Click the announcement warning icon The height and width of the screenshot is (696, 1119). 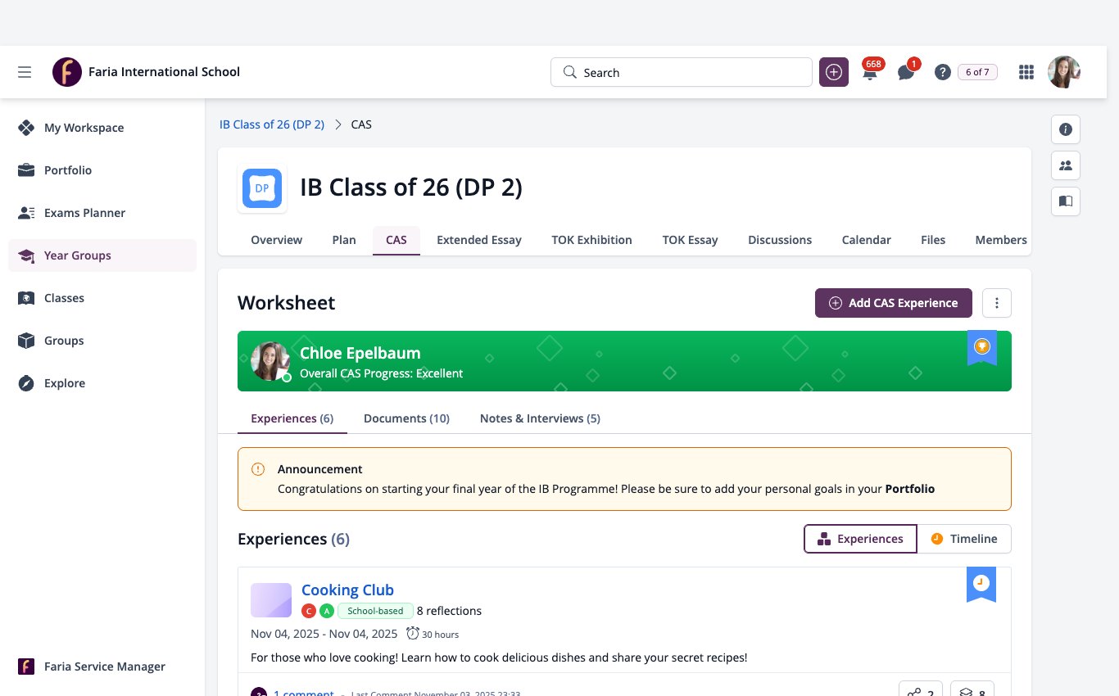258,469
